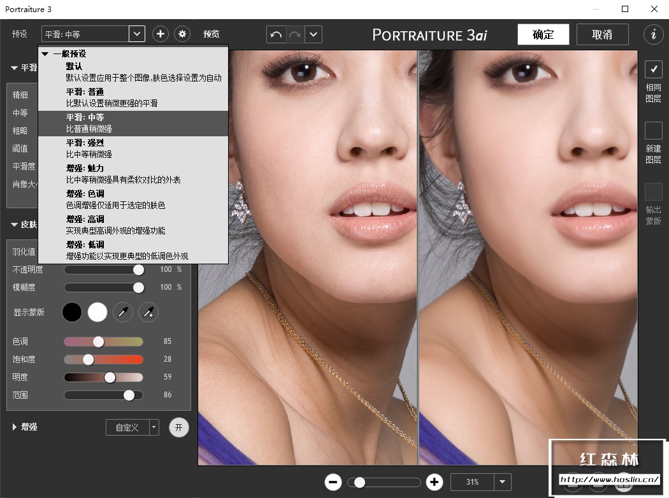Pick skin color with eyedropper tool
Viewport: 669px width, 498px height.
pyautogui.click(x=123, y=313)
